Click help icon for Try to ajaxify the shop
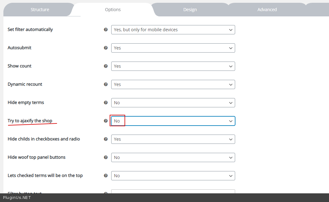Image resolution: width=329 pixels, height=202 pixels. [106, 121]
